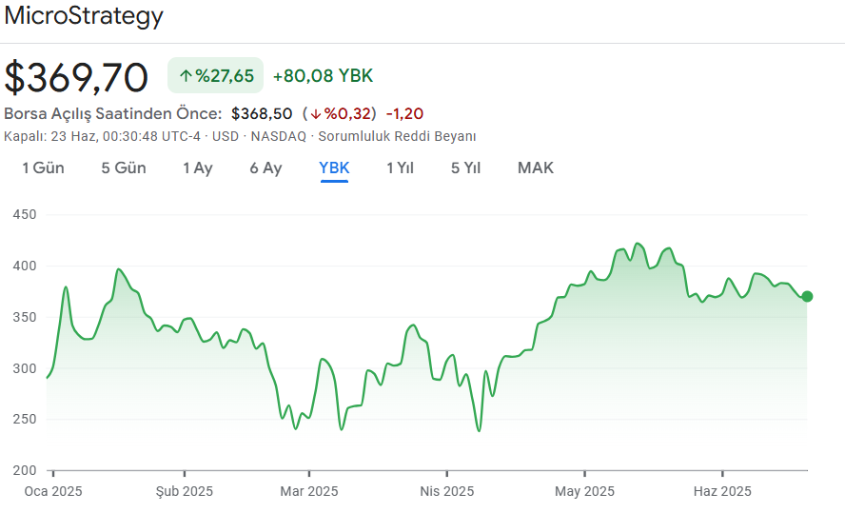
Task: Click the Borsa Açılış Saatinden Önce label
Action: pos(112,113)
